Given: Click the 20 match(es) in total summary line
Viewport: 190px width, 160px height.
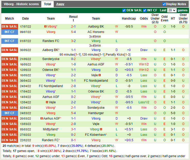Looking at the screenshot, I should tap(59, 146).
